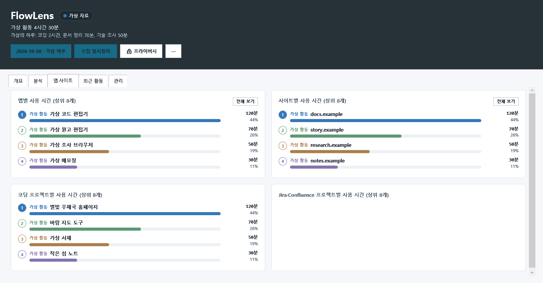The width and height of the screenshot is (543, 283).
Task: Click the 가상 원고 편집기 app name
Action: tap(69, 130)
